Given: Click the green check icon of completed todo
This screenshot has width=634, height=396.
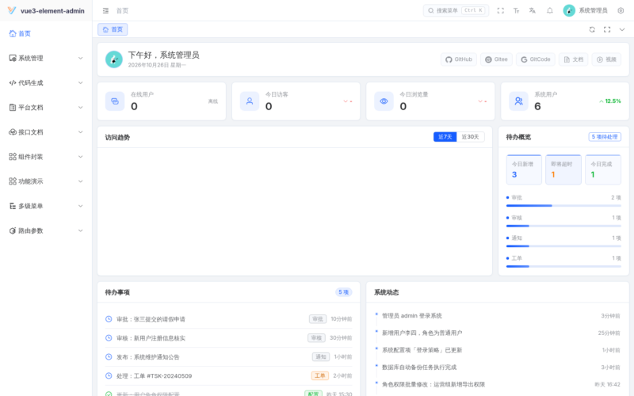Looking at the screenshot, I should point(109,394).
